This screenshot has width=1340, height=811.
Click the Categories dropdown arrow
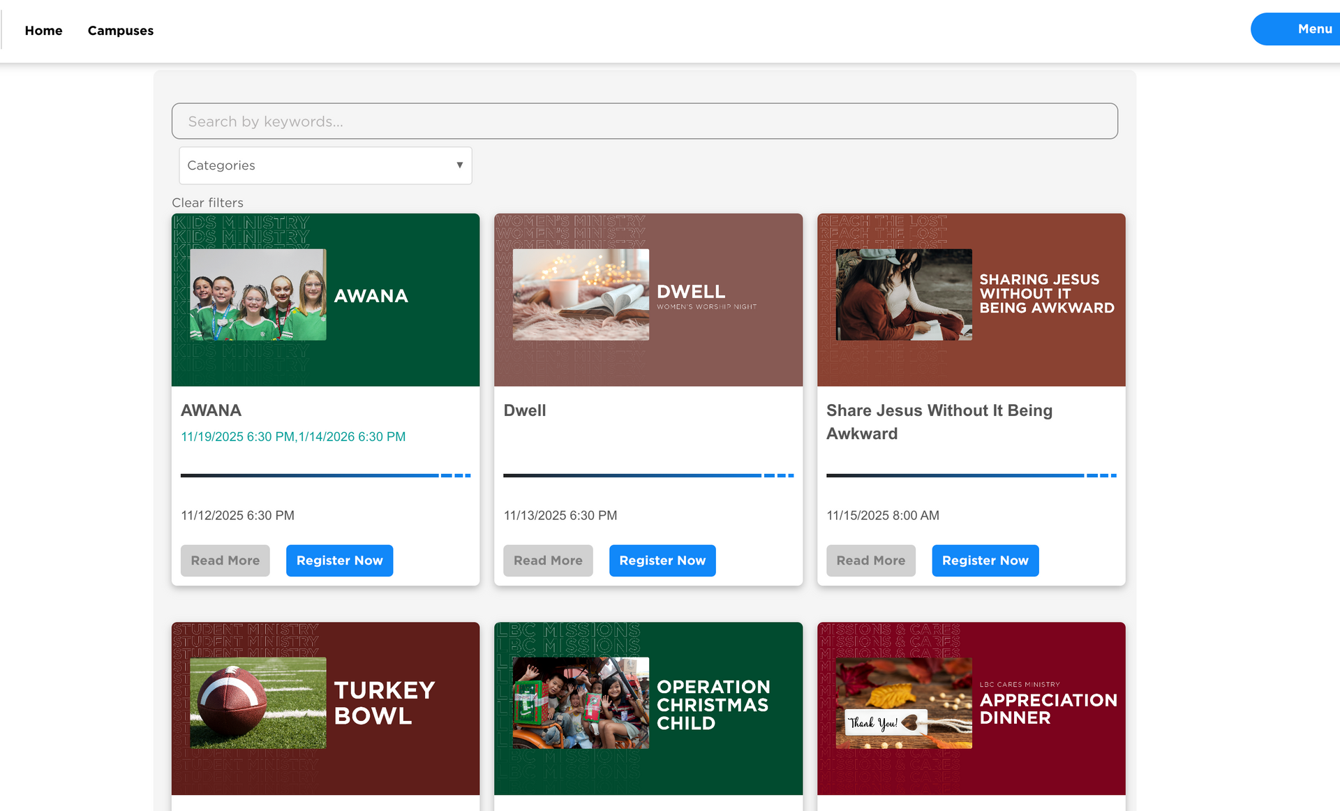click(x=459, y=165)
